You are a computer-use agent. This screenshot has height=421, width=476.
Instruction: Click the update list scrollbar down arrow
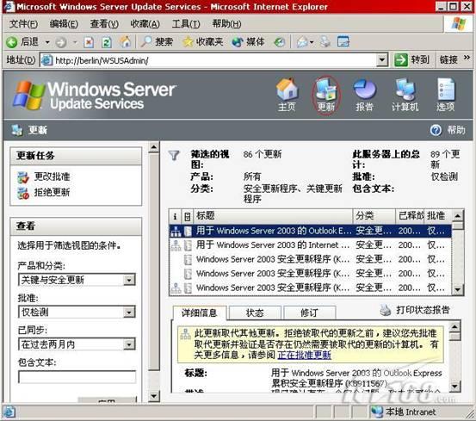(457, 289)
